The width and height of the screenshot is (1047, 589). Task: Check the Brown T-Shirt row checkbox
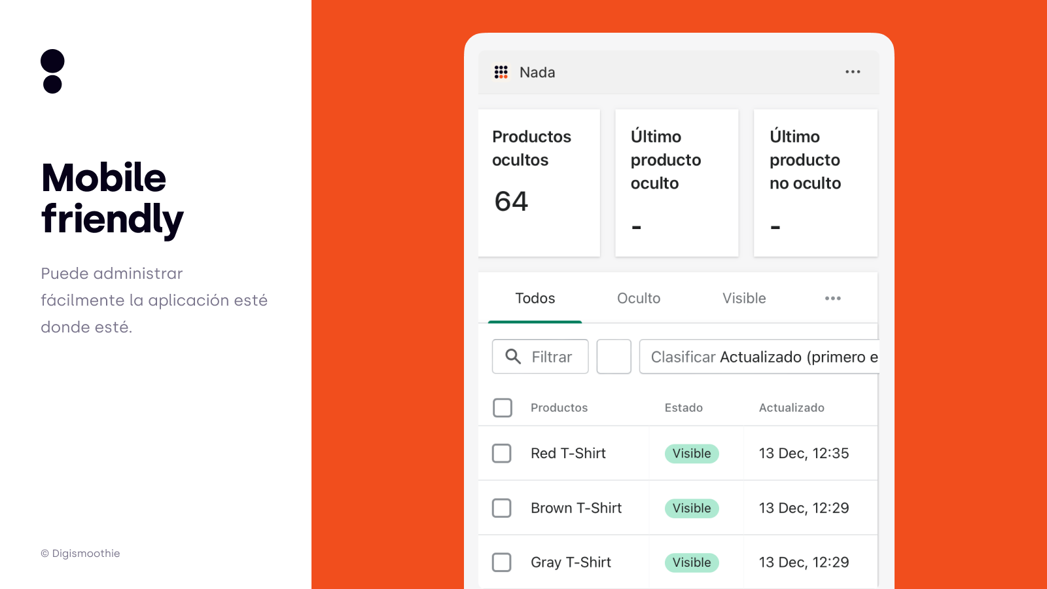tap(502, 509)
